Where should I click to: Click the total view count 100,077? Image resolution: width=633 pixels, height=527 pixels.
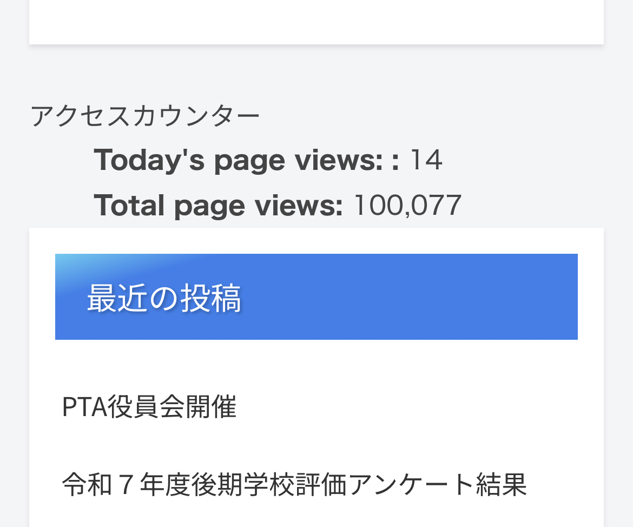407,206
